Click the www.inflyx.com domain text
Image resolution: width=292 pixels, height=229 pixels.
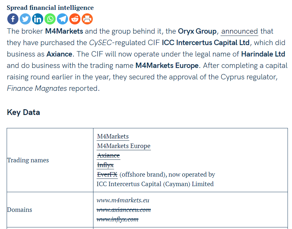[x=118, y=219]
